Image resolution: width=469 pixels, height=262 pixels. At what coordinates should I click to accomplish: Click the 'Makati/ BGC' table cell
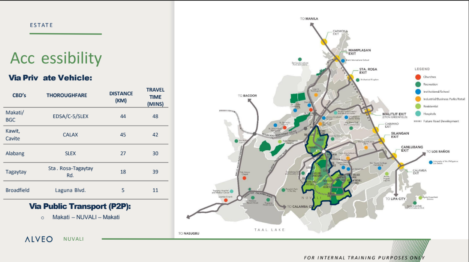pyautogui.click(x=15, y=116)
